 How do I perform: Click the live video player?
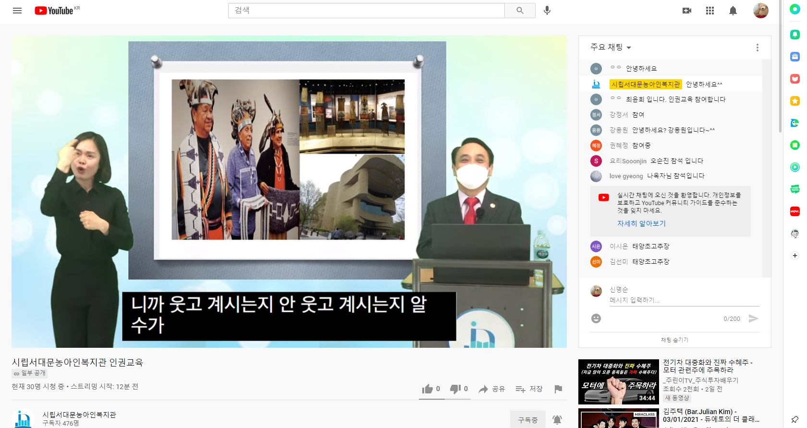coord(289,191)
